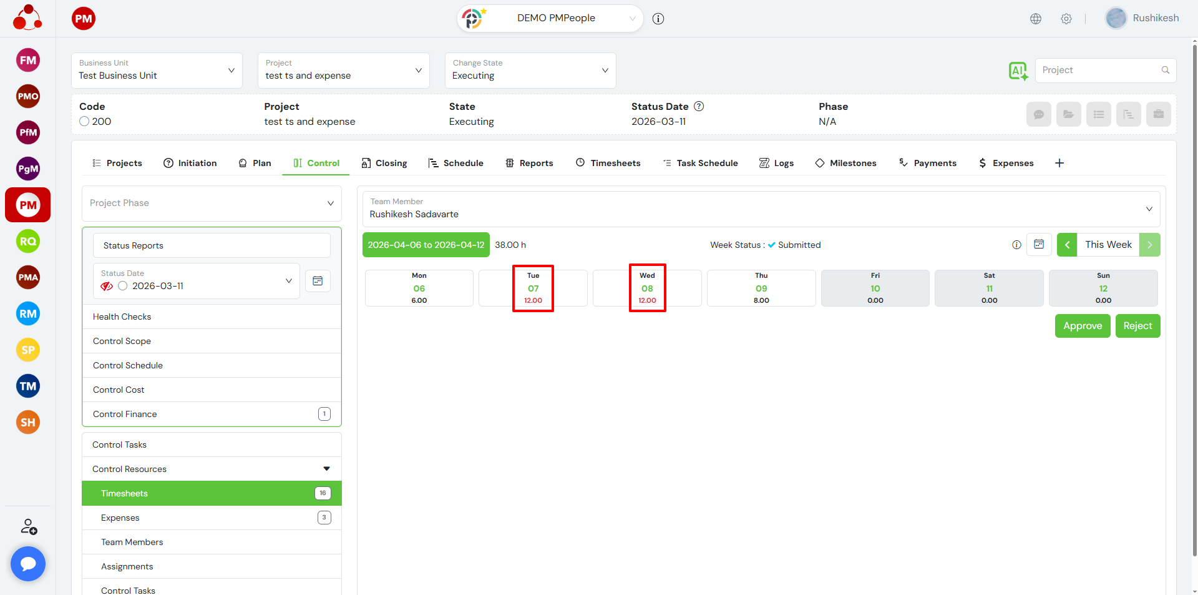Open the FM module in sidebar
The height and width of the screenshot is (595, 1198).
[x=28, y=61]
